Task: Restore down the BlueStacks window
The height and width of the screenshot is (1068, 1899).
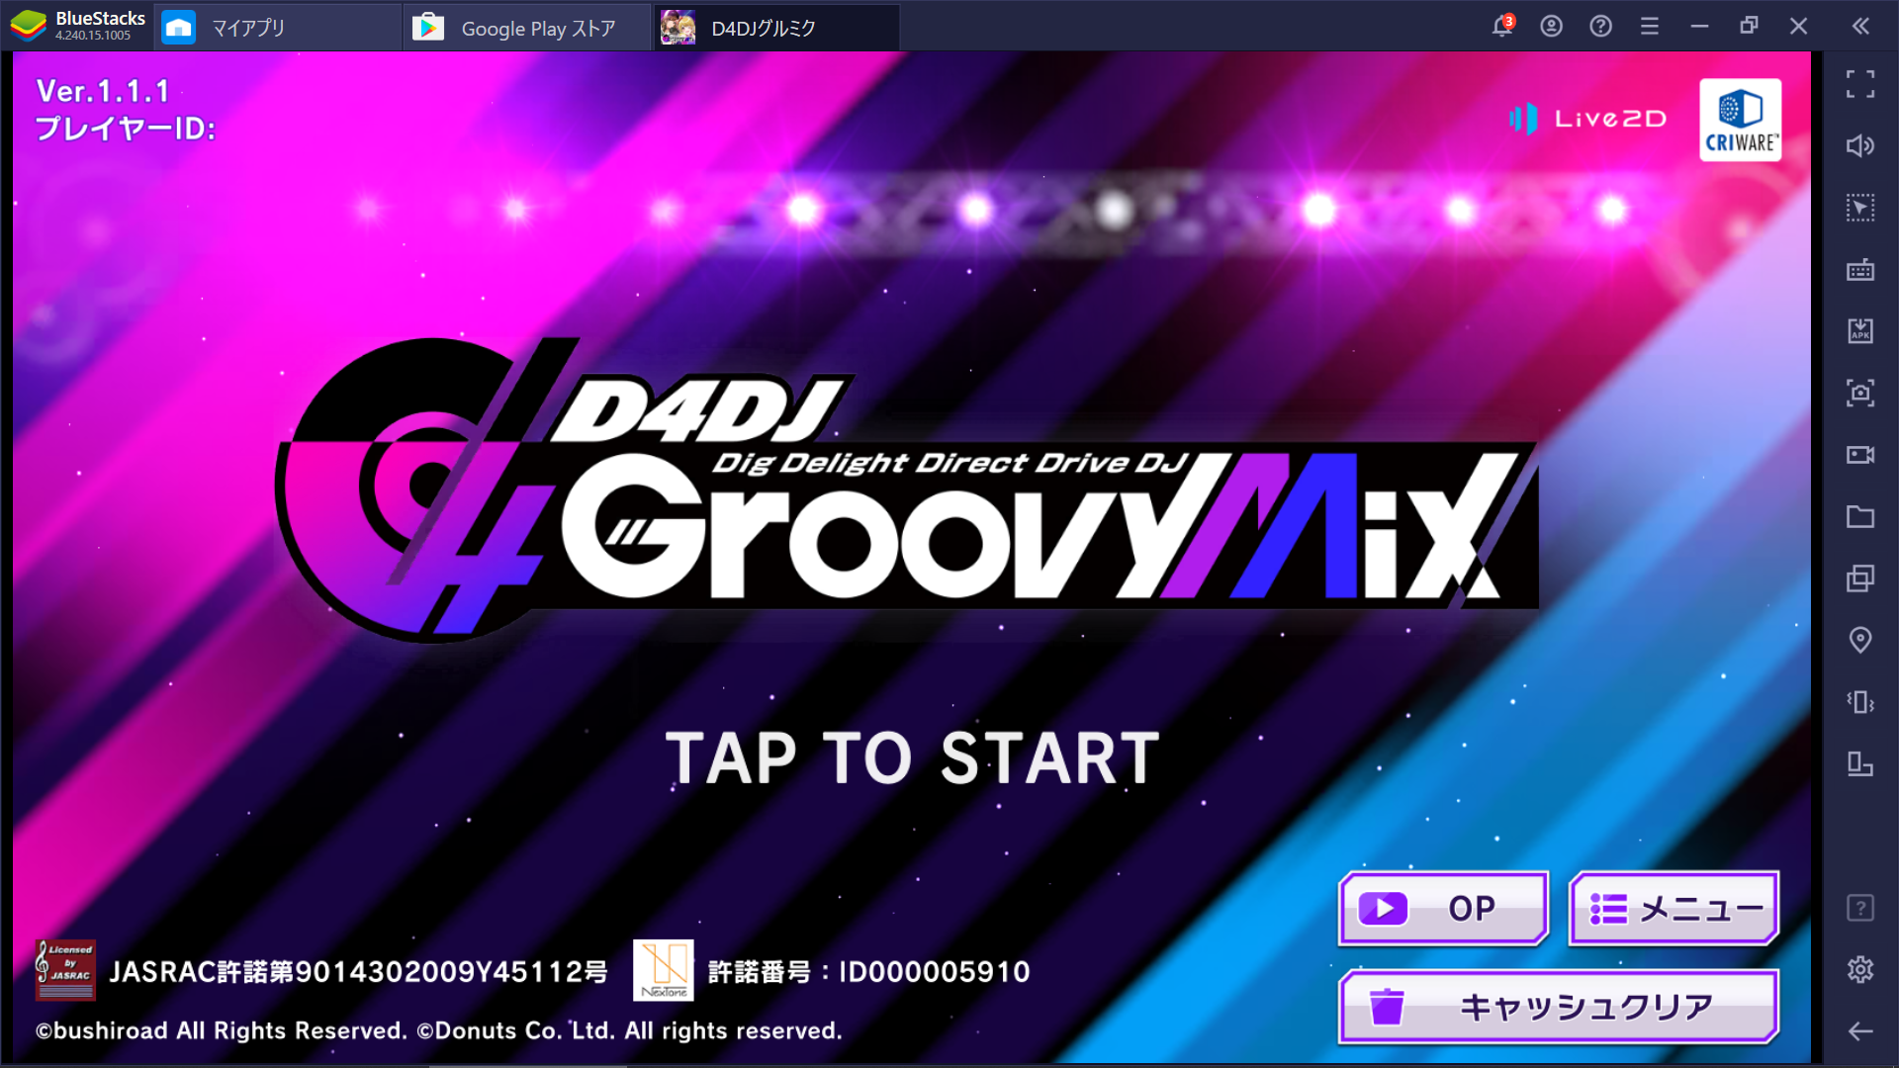Action: (1749, 27)
